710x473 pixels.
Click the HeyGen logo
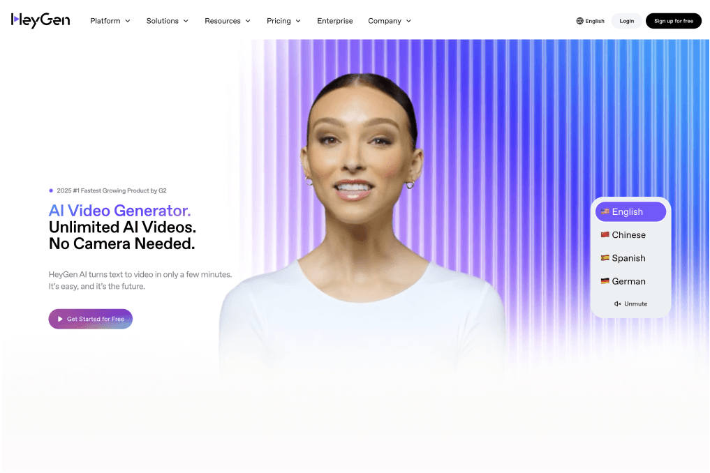pyautogui.click(x=40, y=20)
